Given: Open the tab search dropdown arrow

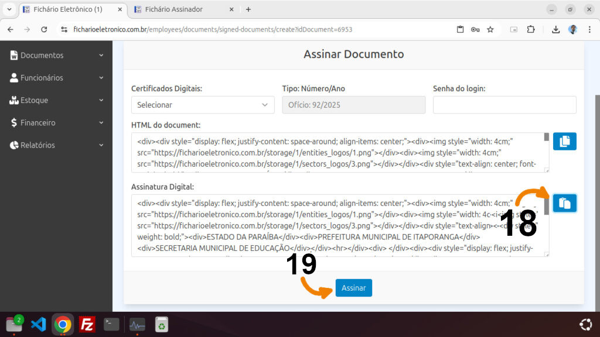Looking at the screenshot, I should (9, 9).
